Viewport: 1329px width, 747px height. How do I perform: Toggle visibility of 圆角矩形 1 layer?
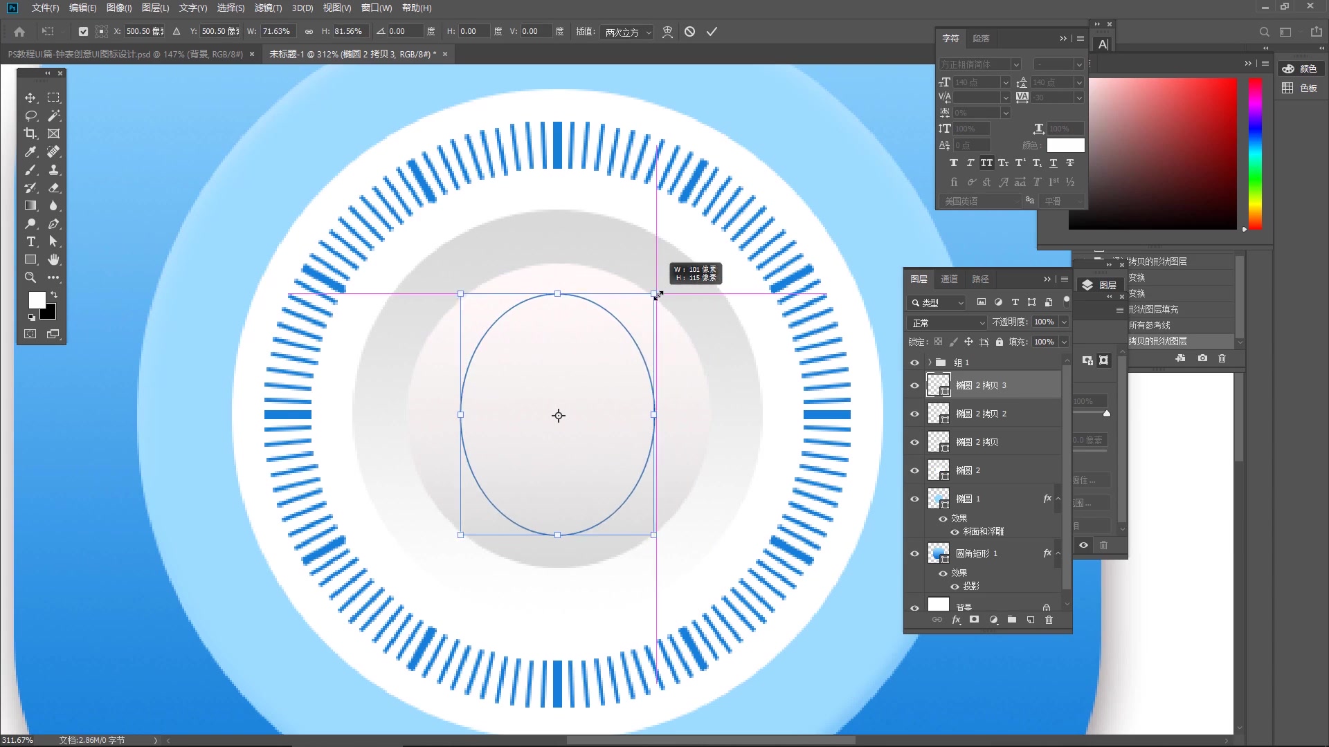pyautogui.click(x=914, y=553)
